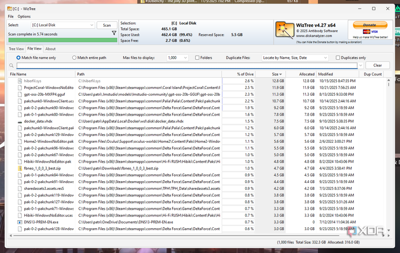This screenshot has width=400, height=253.
Task: Switch to the About tab
Action: click(x=50, y=49)
